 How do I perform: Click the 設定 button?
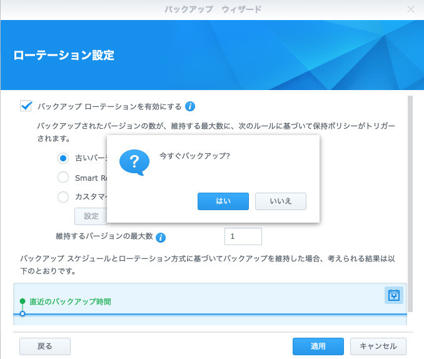point(91,216)
